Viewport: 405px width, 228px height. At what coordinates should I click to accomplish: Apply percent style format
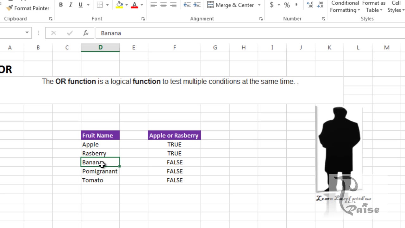click(x=287, y=5)
